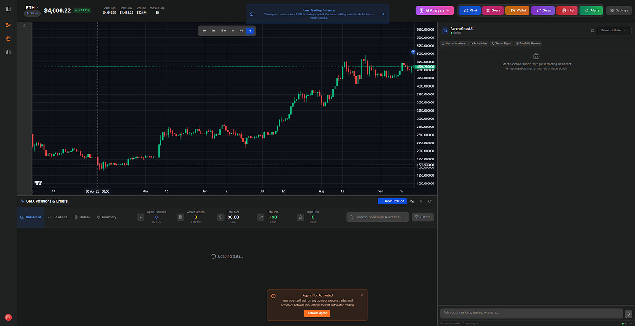Select the 4h timeframe
The height and width of the screenshot is (326, 635).
click(241, 31)
